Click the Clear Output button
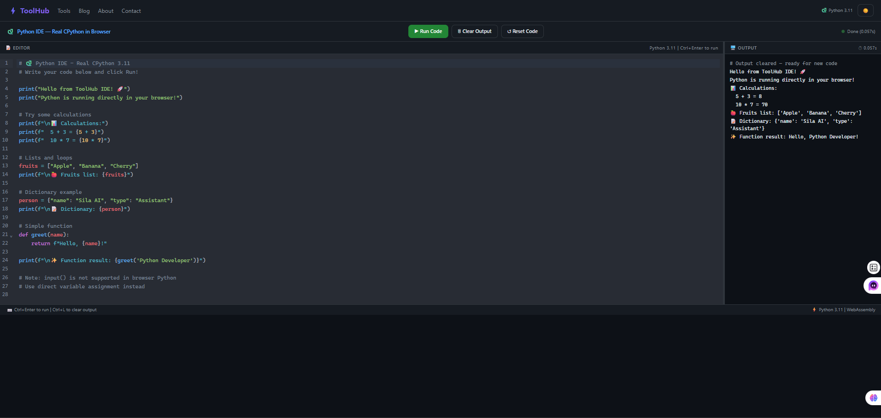The height and width of the screenshot is (418, 881). click(x=474, y=31)
